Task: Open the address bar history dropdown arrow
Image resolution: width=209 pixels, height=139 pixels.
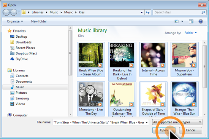Action: pyautogui.click(x=142, y=13)
